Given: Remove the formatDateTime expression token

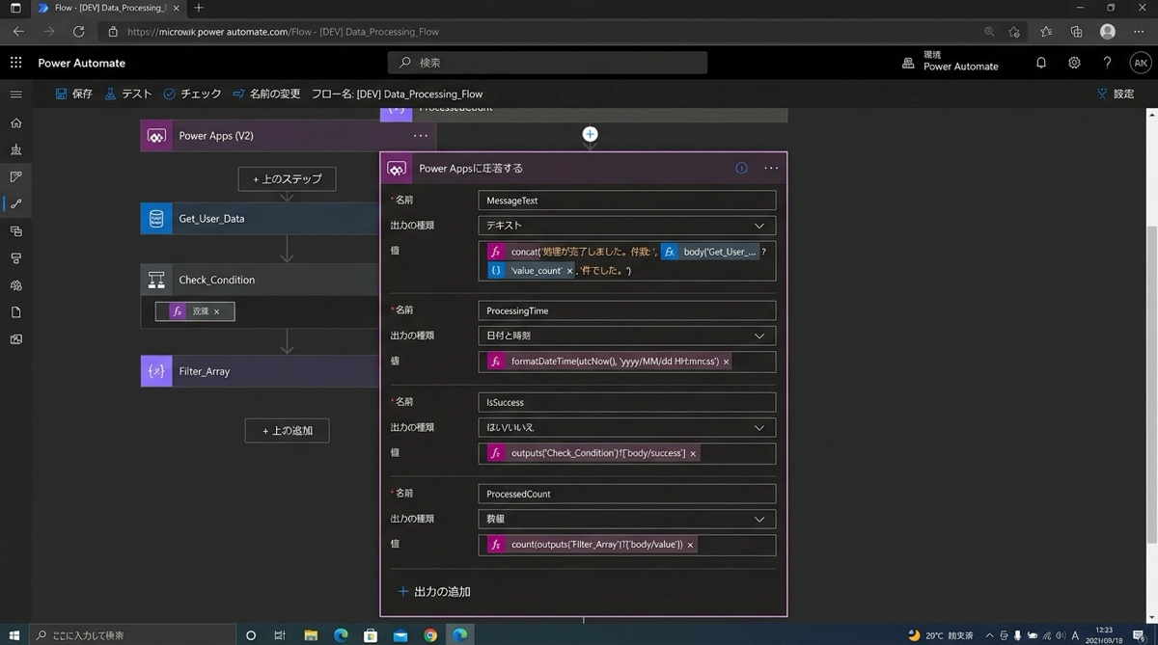Looking at the screenshot, I should [x=727, y=362].
